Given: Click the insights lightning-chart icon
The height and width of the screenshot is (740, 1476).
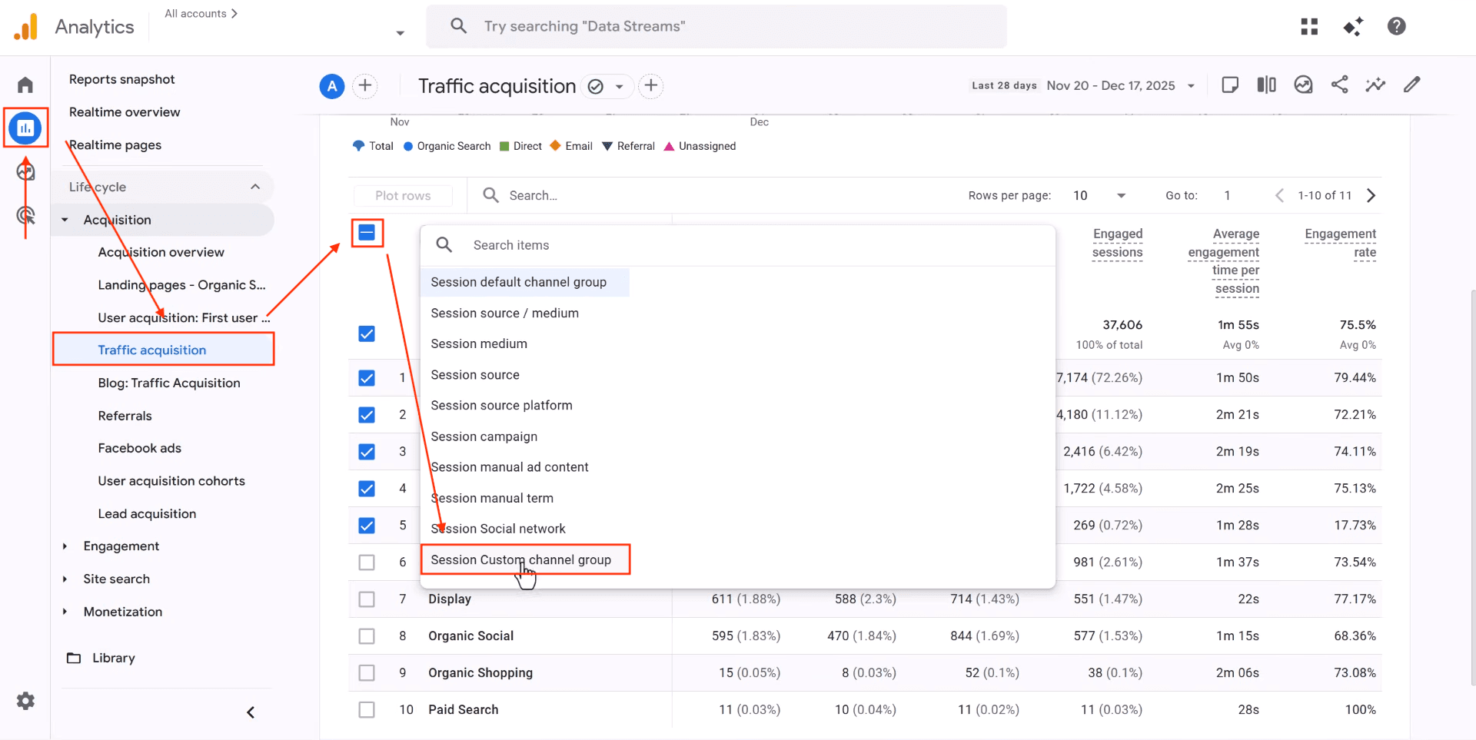Looking at the screenshot, I should coord(1376,85).
